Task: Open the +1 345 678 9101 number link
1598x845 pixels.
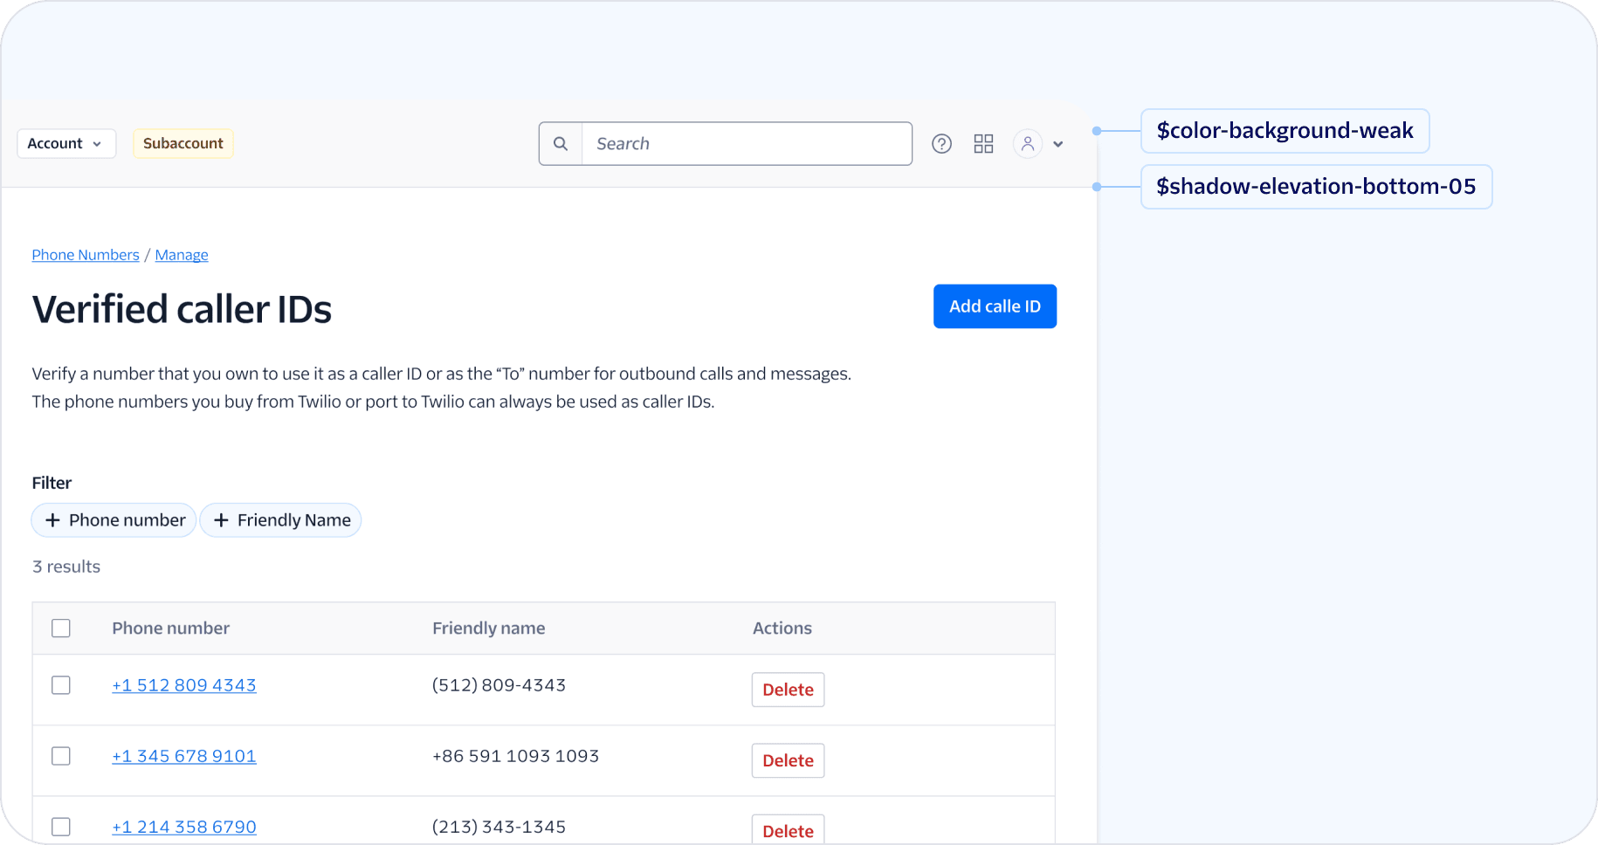Action: 184,756
